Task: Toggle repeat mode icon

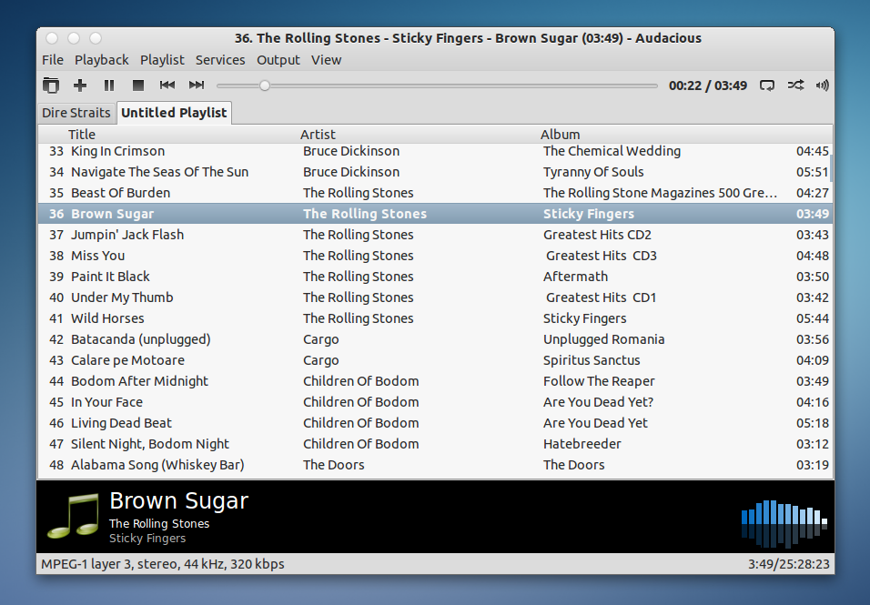Action: click(767, 86)
